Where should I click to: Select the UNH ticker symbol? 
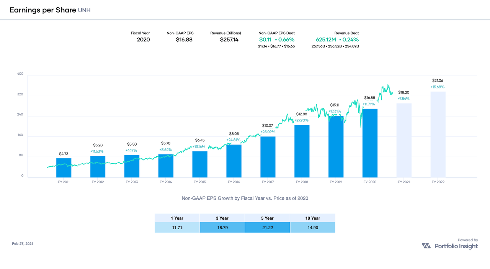pyautogui.click(x=84, y=10)
